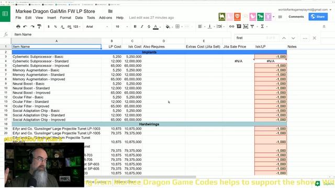Redo the last action
This screenshot has width=335, height=188.
pyautogui.click(x=32, y=27)
